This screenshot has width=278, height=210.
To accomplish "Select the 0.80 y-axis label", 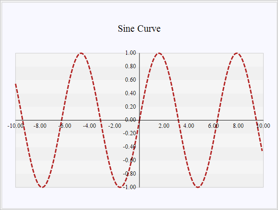I will pyautogui.click(x=131, y=67).
